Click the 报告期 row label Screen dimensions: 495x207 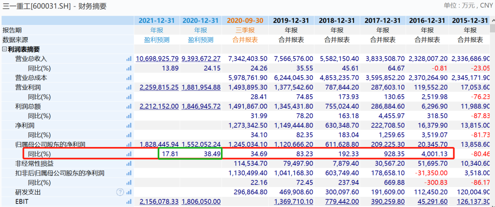click(x=12, y=30)
